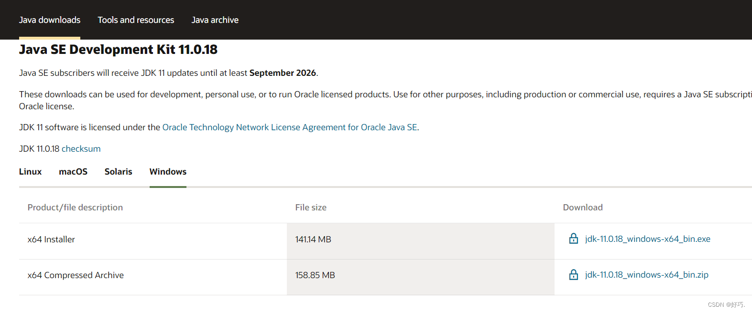Select the x64 Compressed Archive row label
This screenshot has width=752, height=312.
[x=76, y=275]
